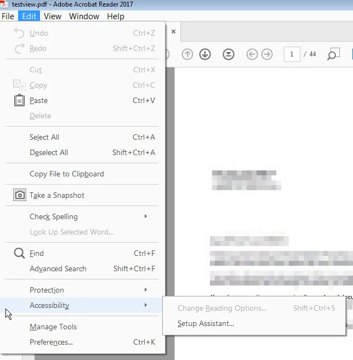Viewport: 353px width, 360px height.
Task: Click the Adobe PDF title bar icon
Action: point(4,4)
